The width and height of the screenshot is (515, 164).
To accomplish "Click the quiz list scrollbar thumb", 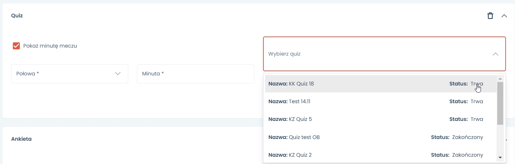I will (500, 102).
